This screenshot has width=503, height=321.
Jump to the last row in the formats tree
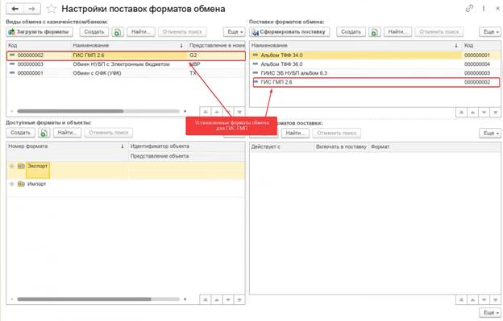tap(239, 300)
